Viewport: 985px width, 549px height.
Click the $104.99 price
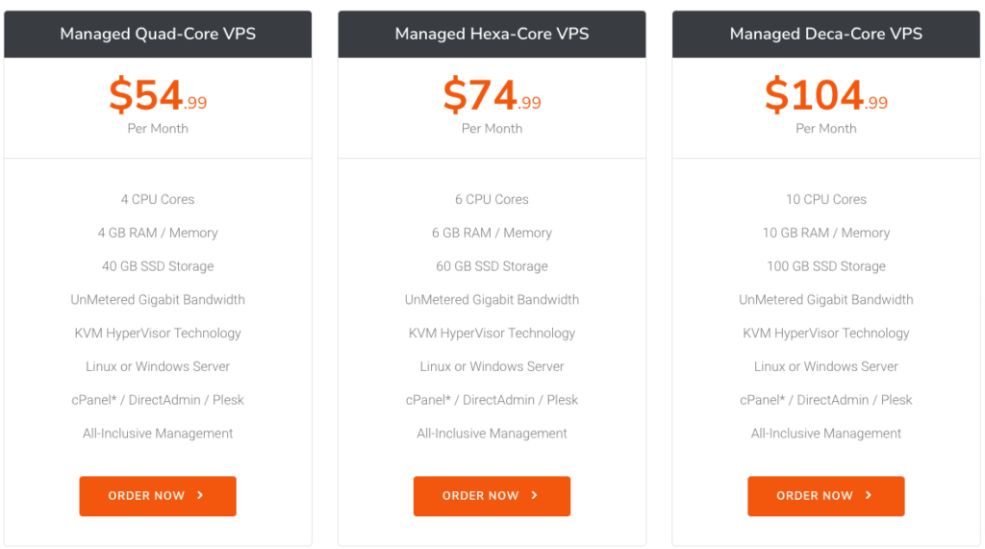coord(826,95)
